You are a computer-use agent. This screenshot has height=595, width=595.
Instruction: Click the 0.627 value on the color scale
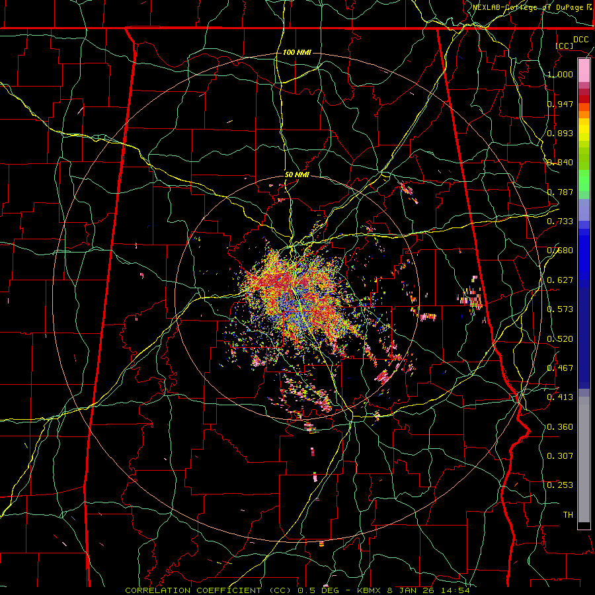560,280
